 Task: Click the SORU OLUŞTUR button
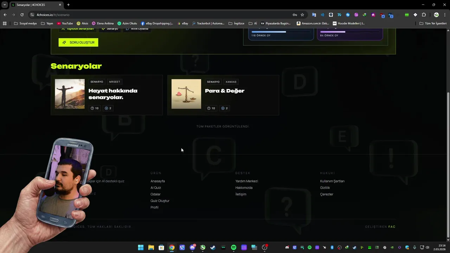78,43
